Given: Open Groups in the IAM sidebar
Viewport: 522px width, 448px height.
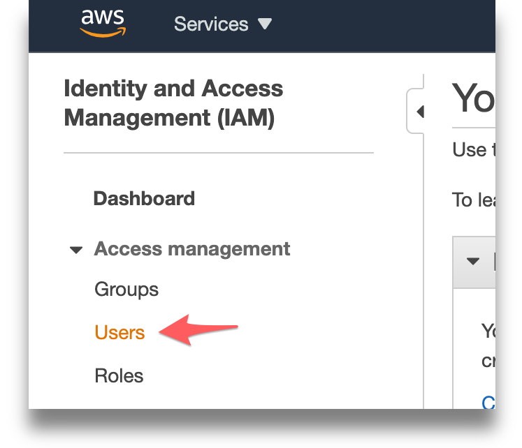Looking at the screenshot, I should point(126,290).
